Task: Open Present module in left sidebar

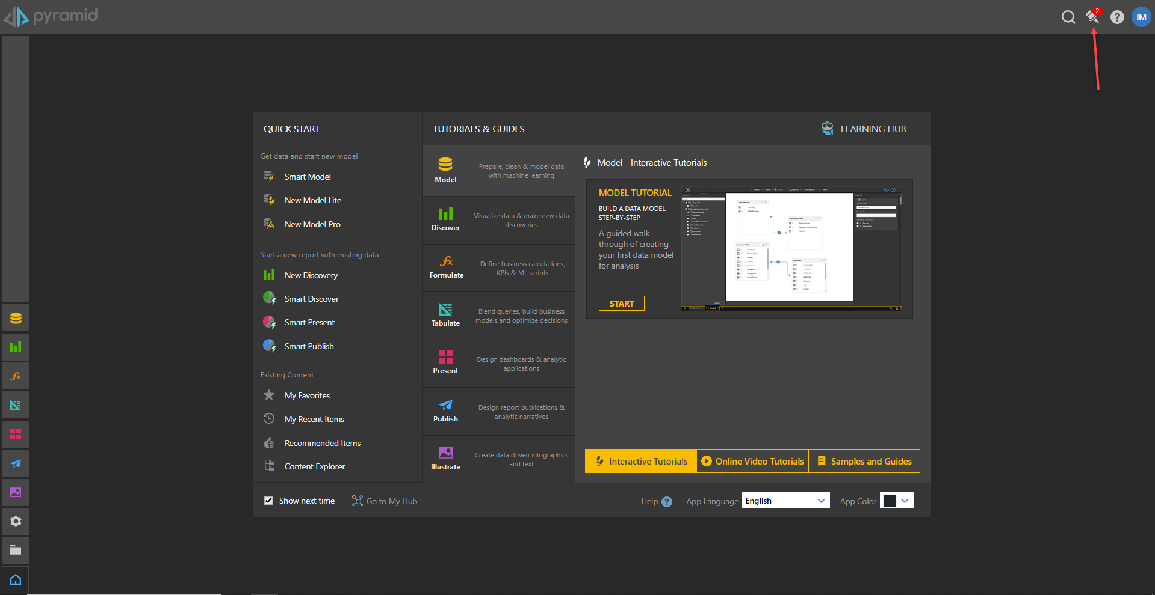Action: pos(16,434)
